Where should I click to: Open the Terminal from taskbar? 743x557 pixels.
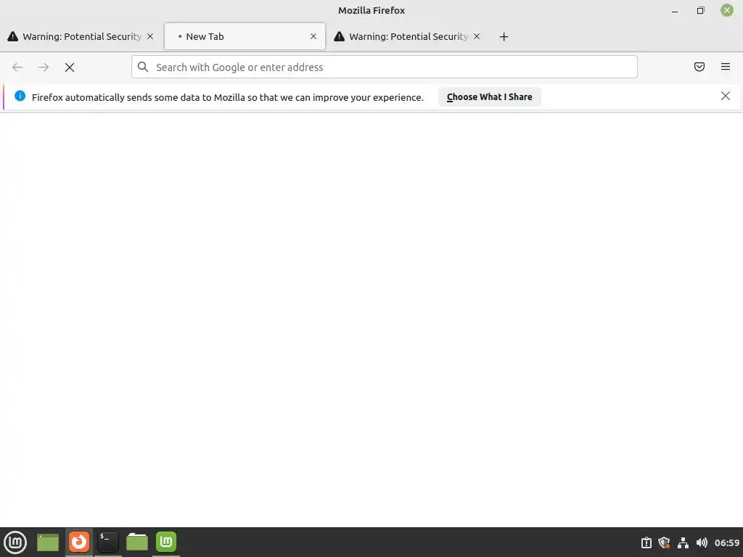(x=108, y=542)
